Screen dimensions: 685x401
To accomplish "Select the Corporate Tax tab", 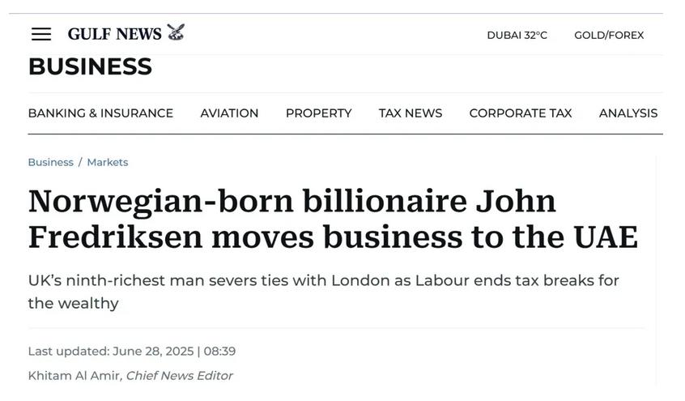I will click(x=521, y=113).
